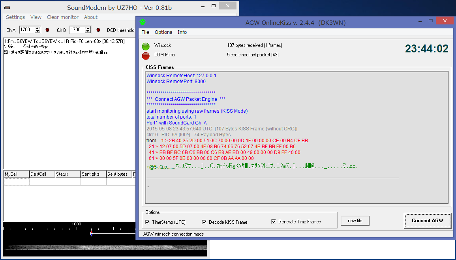Click the 'Winsock RemoteHost: 127.0.0.1' line

click(181, 76)
